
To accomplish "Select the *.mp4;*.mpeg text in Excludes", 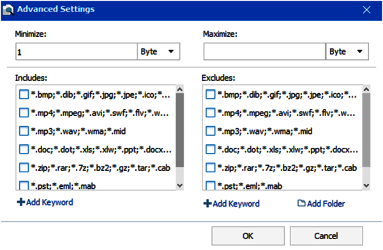I will pyautogui.click(x=286, y=113).
